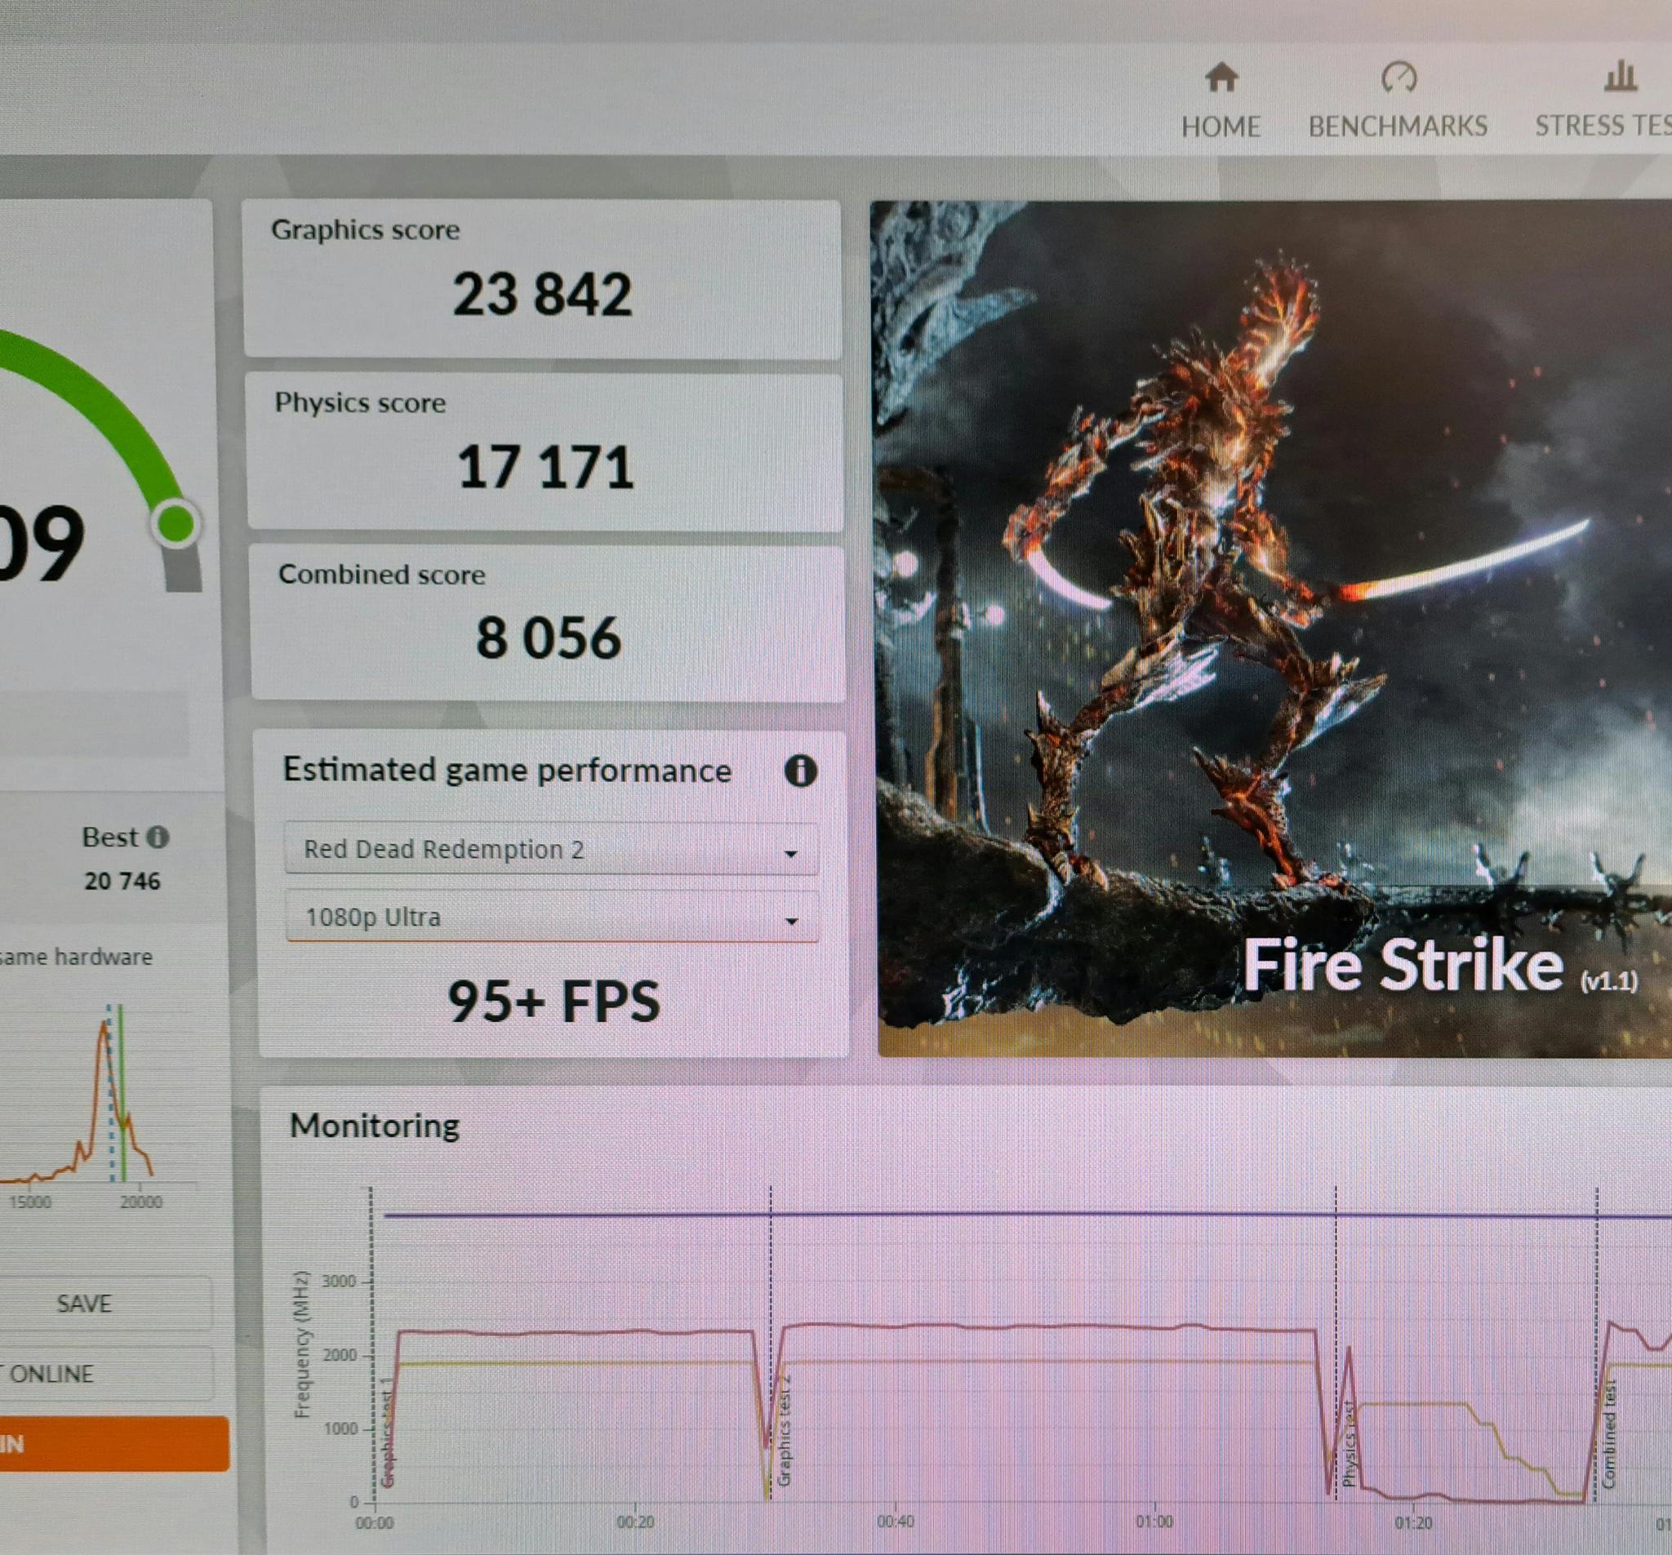1672x1555 pixels.
Task: Click the Benchmarks gauge icon
Action: click(1399, 78)
